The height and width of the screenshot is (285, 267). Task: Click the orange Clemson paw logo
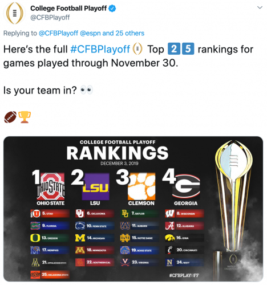141,186
